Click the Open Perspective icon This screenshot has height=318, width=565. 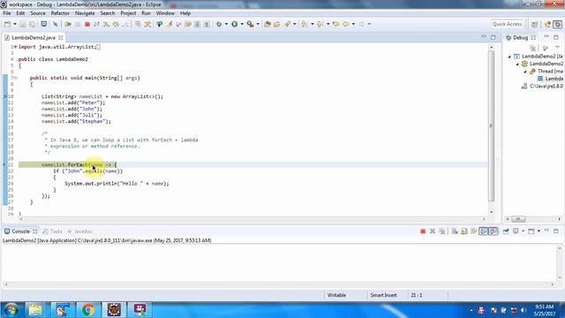coord(534,24)
